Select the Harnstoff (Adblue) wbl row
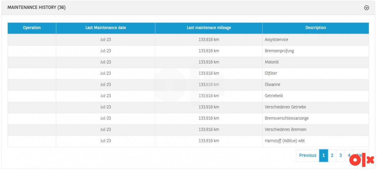This screenshot has height=170, width=377. [285, 141]
